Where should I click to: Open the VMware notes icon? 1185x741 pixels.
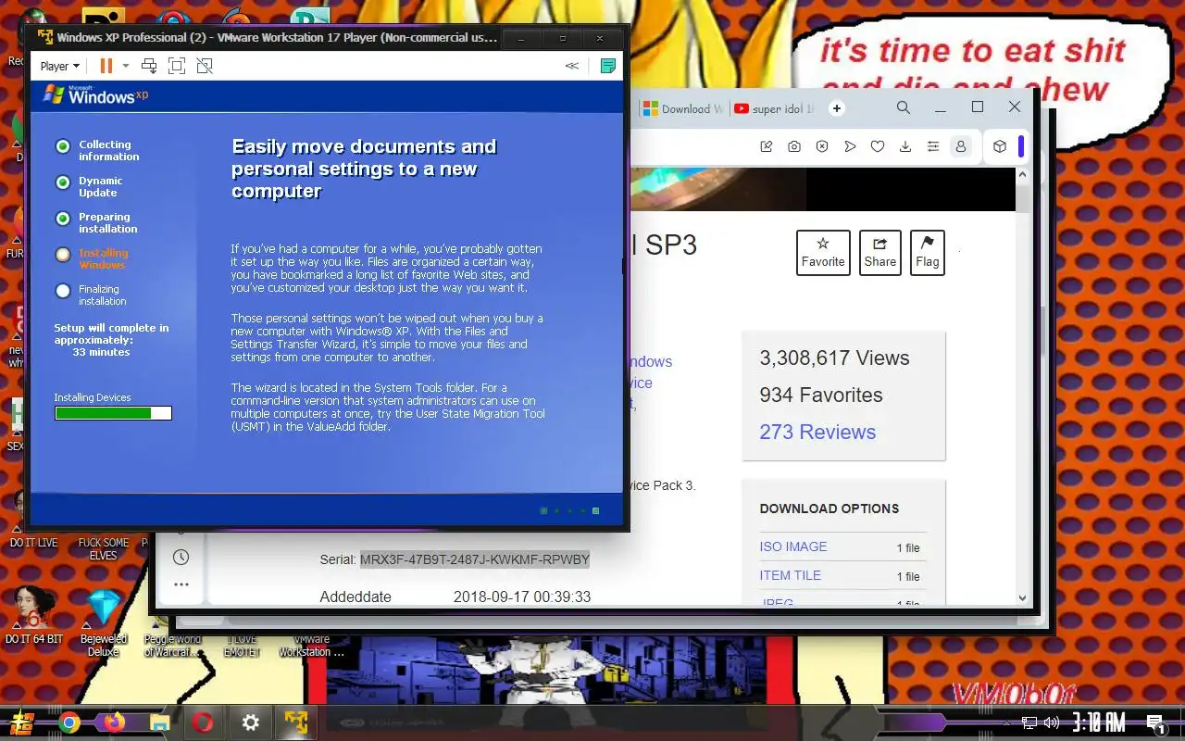(608, 66)
